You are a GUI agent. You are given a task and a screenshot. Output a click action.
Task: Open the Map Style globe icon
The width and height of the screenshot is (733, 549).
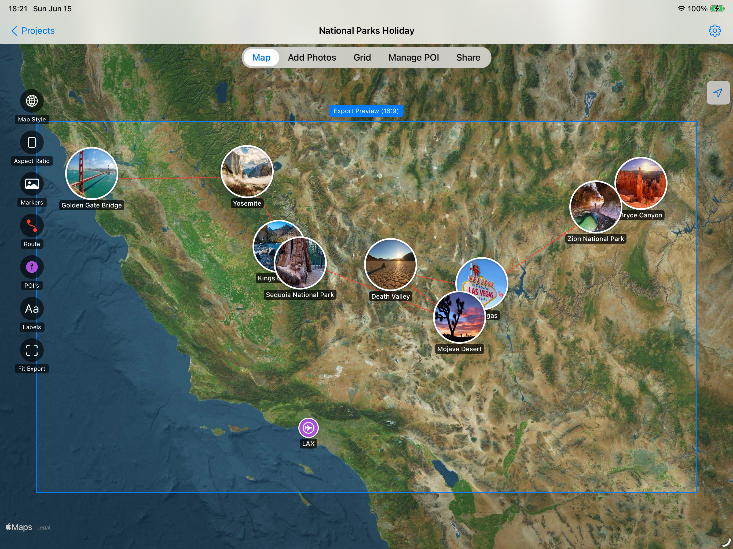pos(32,101)
